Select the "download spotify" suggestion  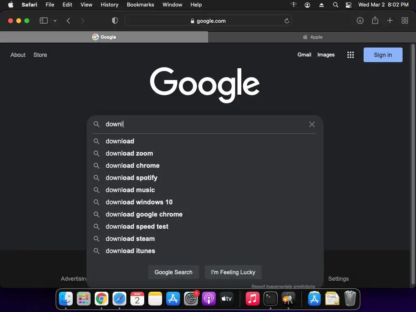(205, 178)
